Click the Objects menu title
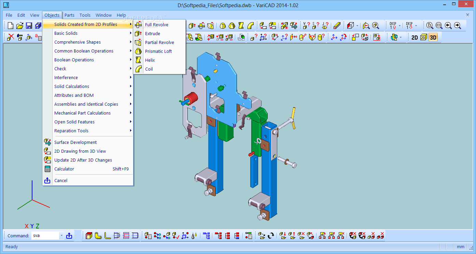Viewport: 476px width, 254px height. tap(52, 15)
